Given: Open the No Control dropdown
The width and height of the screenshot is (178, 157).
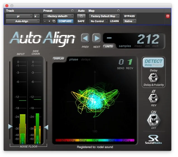Looking at the screenshot, I should tap(98, 21).
